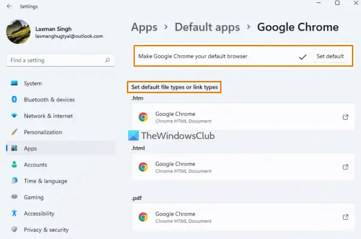
Task: Click the search magnifier icon
Action: 107,60
